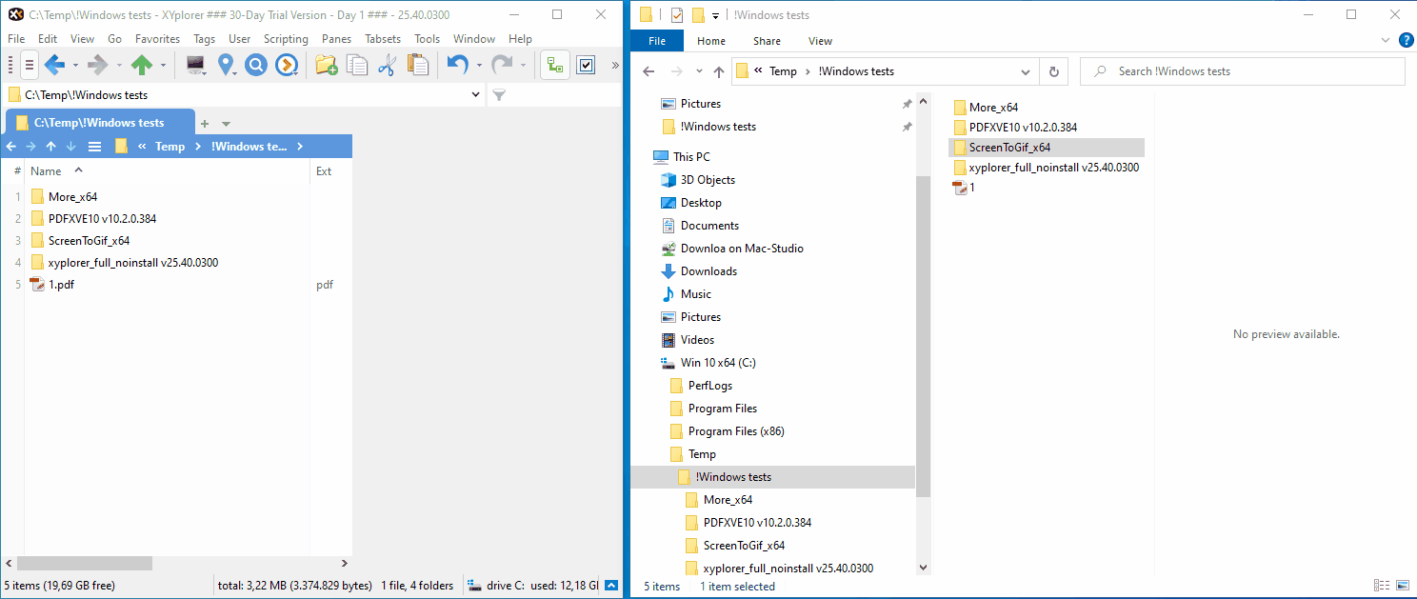Refresh the File Explorer address bar
The image size is (1417, 599).
pyautogui.click(x=1053, y=71)
